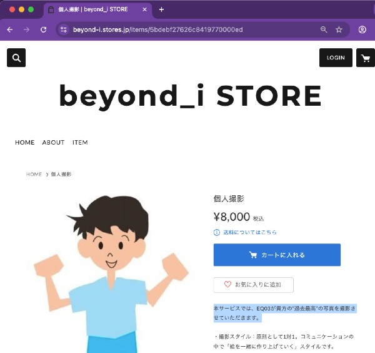Toggle お気に入りに追加 favorite button

point(253,285)
